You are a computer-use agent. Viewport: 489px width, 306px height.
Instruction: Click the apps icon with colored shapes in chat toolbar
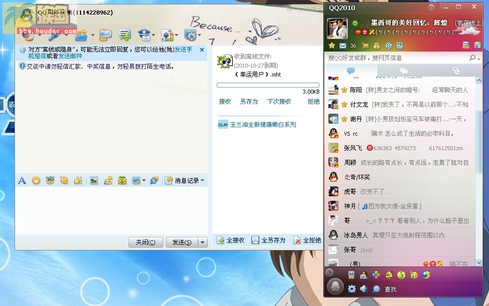168,35
